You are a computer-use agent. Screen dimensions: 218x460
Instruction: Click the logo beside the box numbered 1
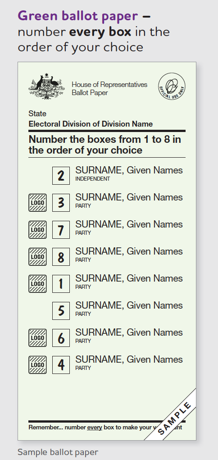pyautogui.click(x=37, y=284)
